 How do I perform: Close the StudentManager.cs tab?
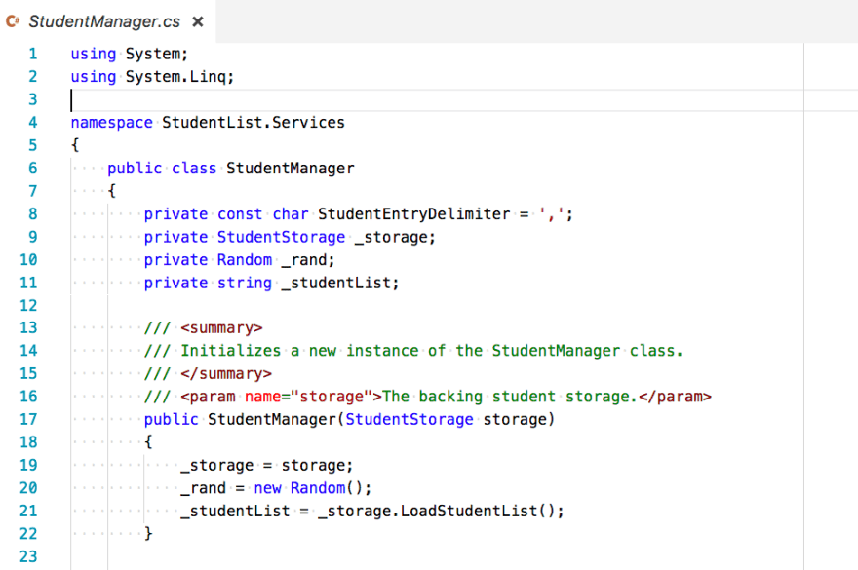coord(198,21)
